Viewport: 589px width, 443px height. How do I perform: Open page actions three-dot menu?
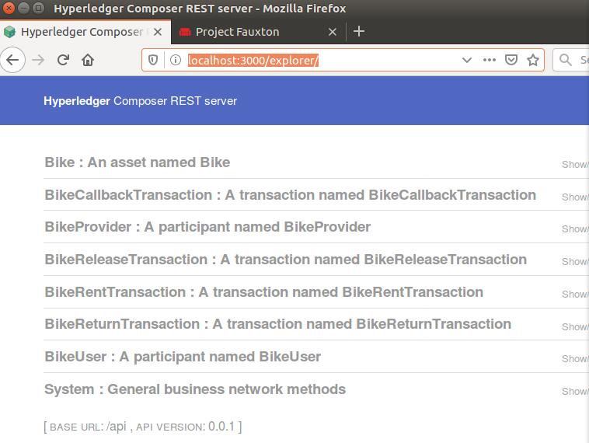pyautogui.click(x=489, y=60)
